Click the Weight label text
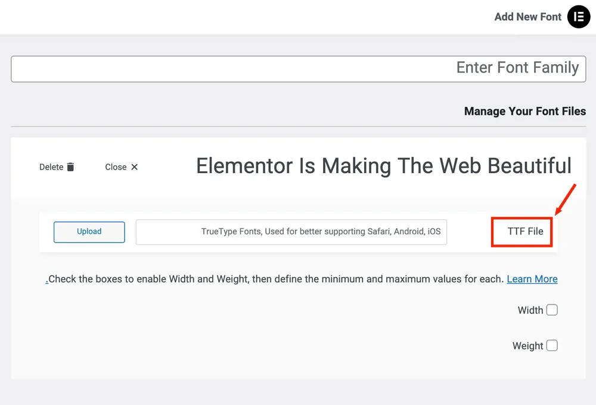 click(x=527, y=346)
